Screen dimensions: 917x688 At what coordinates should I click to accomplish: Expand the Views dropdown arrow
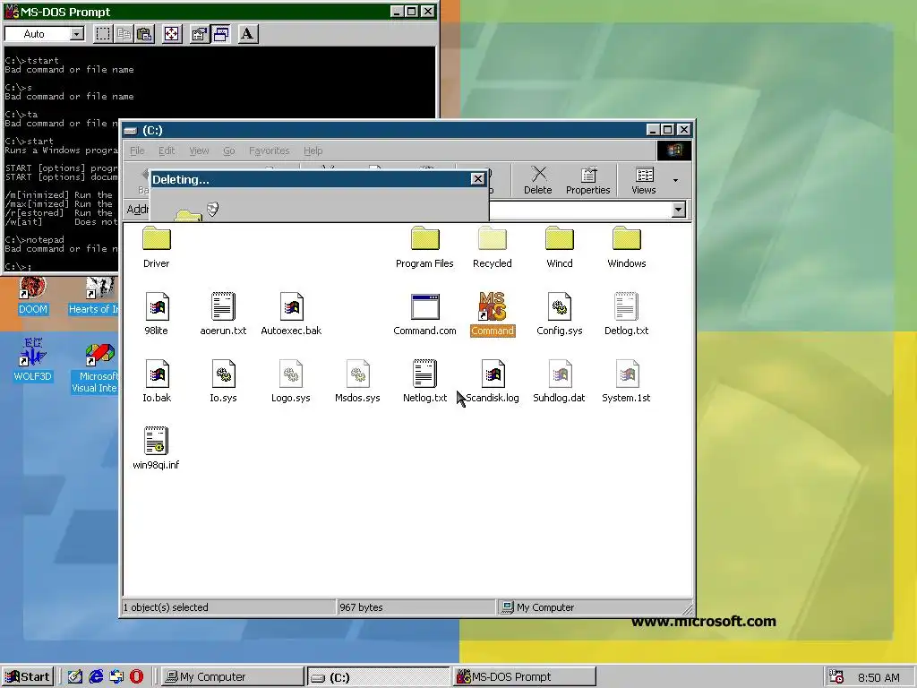[x=675, y=180]
